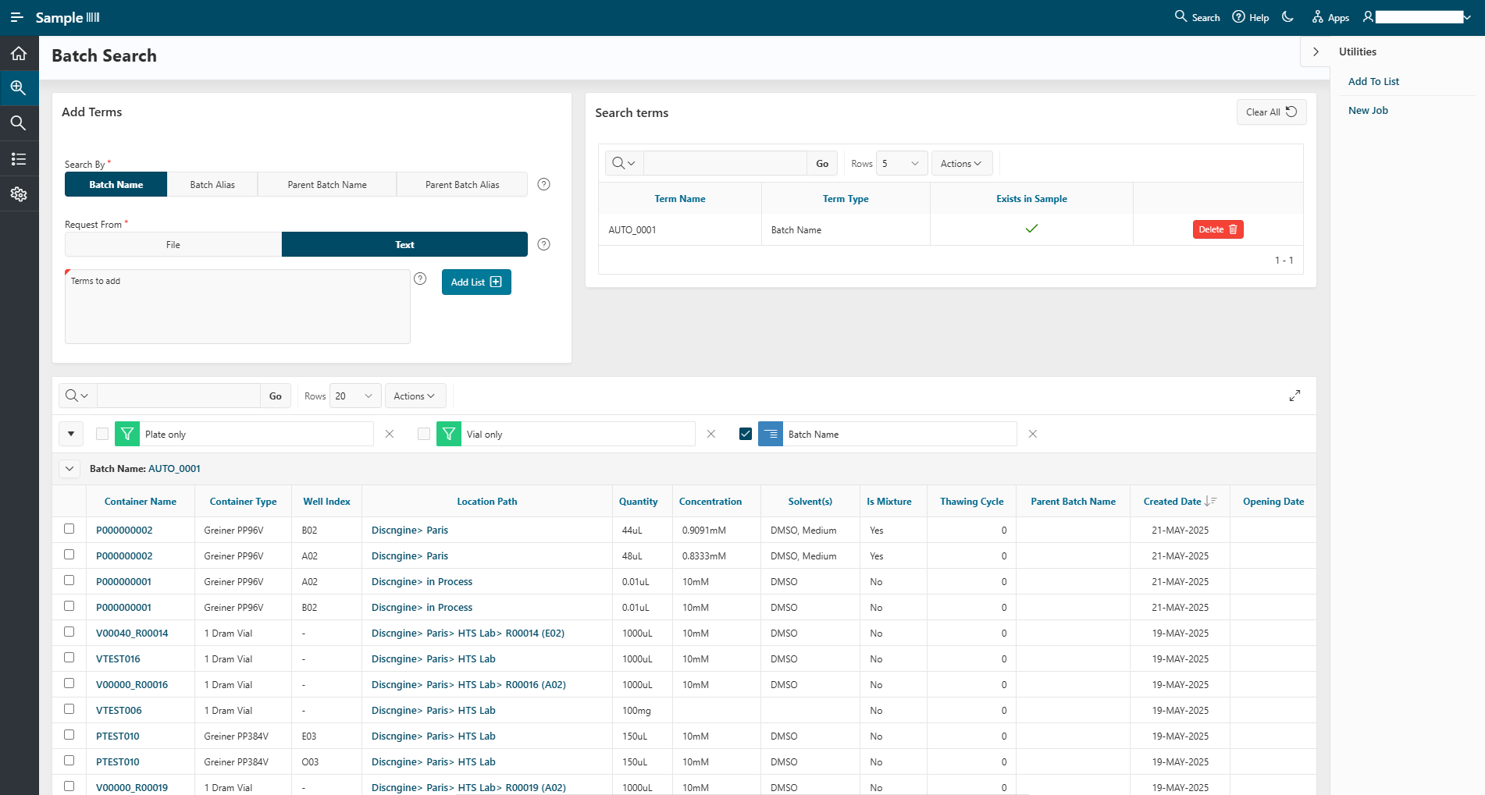
Task: Click the Add List button
Action: pos(476,282)
